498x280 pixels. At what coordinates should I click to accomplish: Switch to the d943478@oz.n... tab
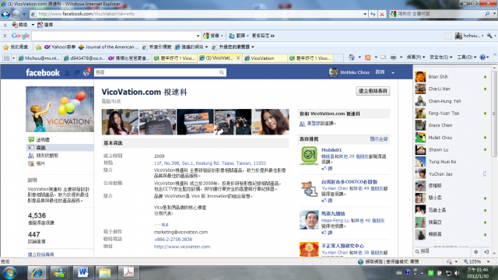click(x=84, y=58)
